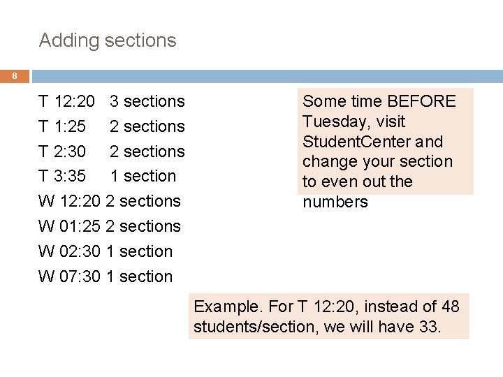Select the 'T 1:25 2 sections' line
Viewport: 503px width, 377px height.
pyautogui.click(x=112, y=127)
